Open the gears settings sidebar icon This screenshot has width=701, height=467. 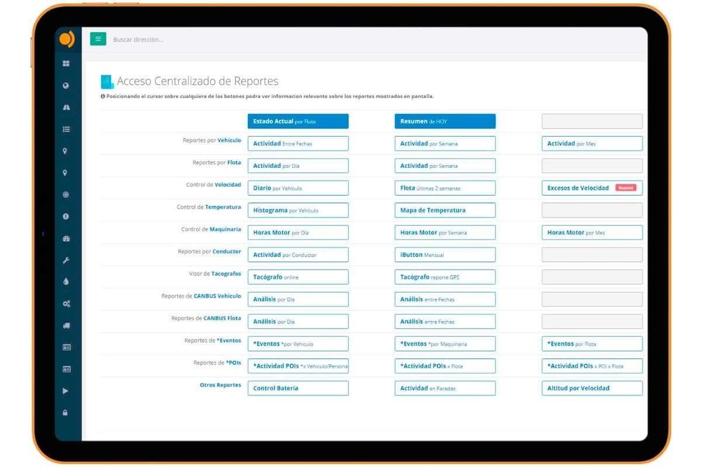(65, 304)
